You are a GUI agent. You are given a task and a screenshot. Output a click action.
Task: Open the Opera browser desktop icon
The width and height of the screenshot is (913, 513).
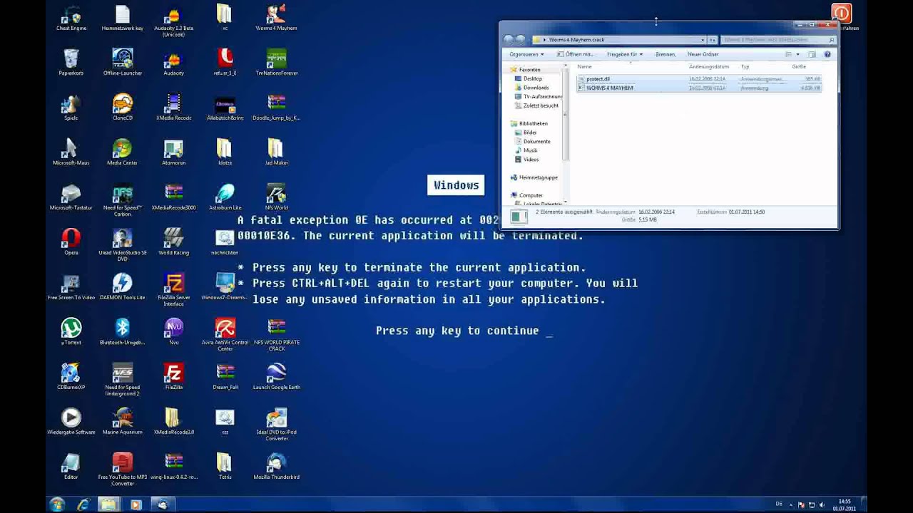coord(71,242)
